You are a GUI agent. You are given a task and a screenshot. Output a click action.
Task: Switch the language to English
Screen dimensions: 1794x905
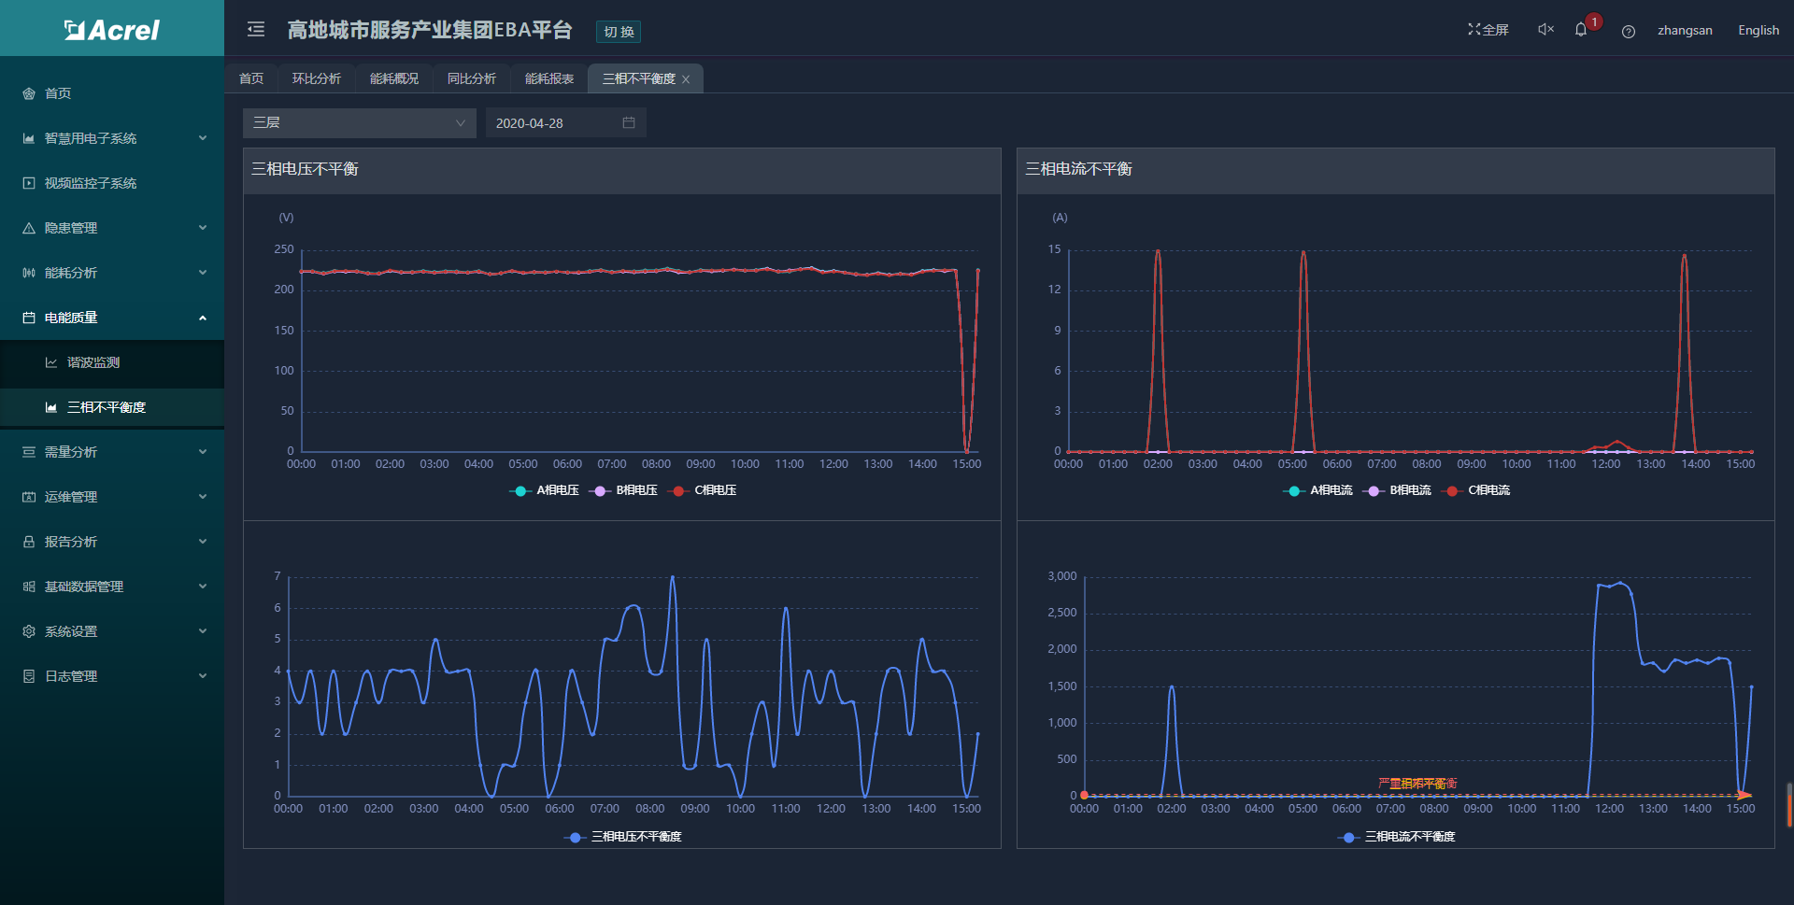[x=1758, y=30]
